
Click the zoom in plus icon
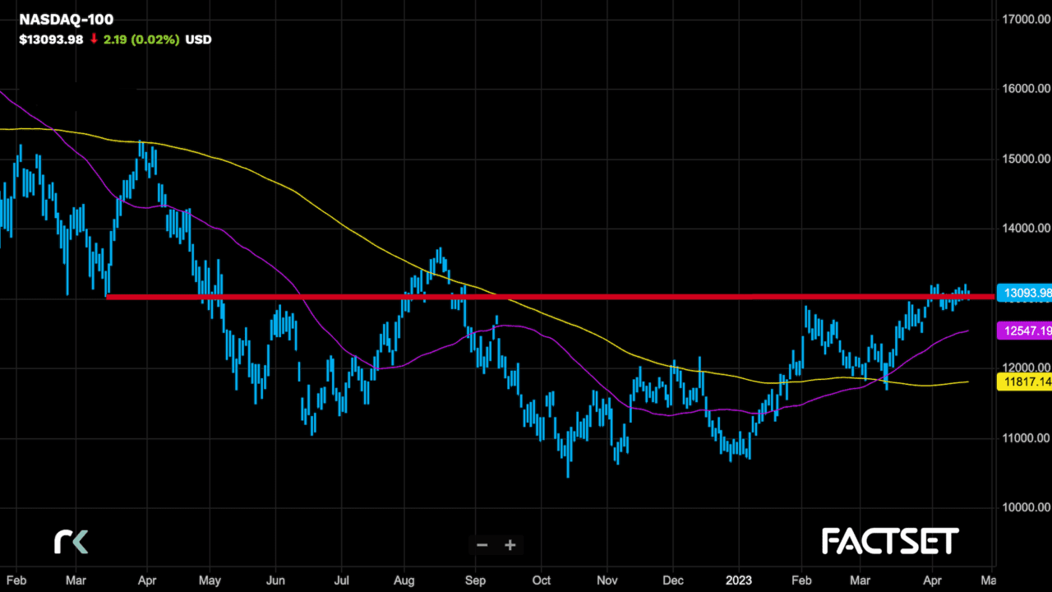click(x=510, y=545)
